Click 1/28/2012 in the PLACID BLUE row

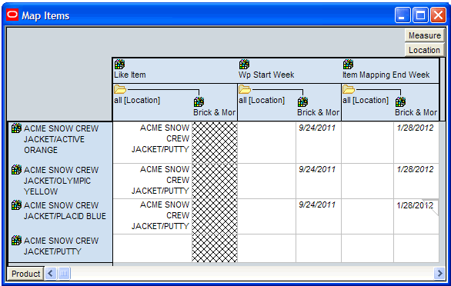point(415,205)
